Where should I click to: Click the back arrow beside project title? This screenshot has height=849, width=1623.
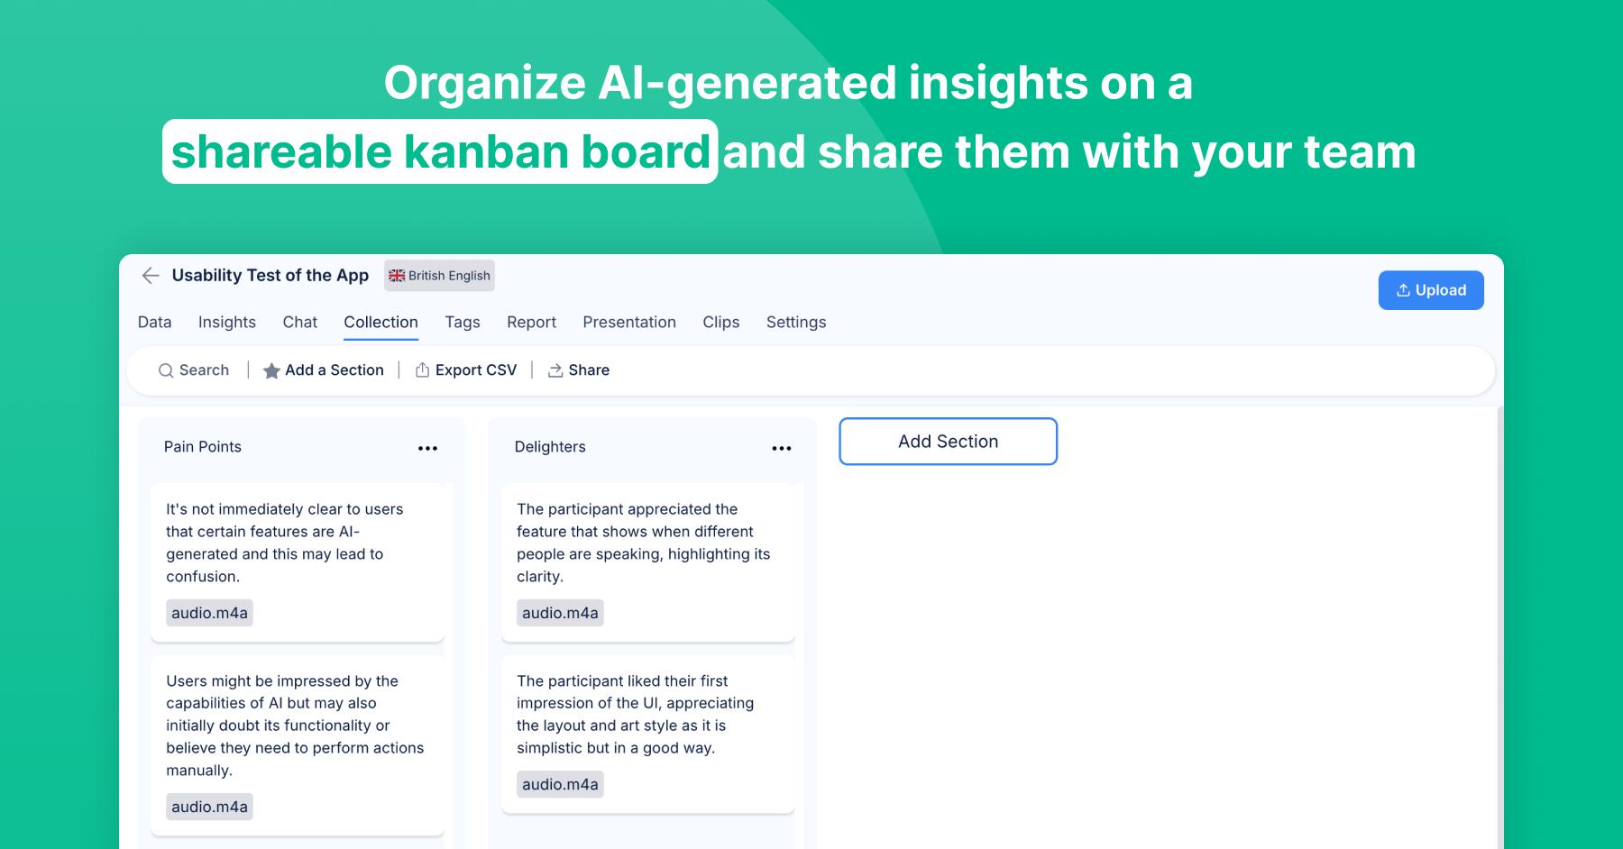(x=151, y=276)
